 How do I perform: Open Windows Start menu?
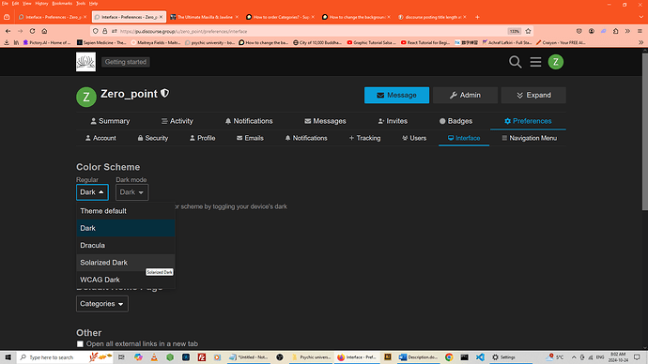pyautogui.click(x=8, y=357)
